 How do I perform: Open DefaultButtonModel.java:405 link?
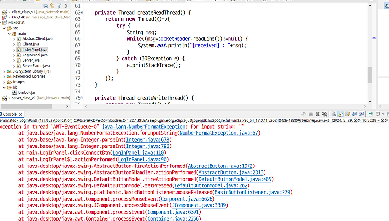235,179
